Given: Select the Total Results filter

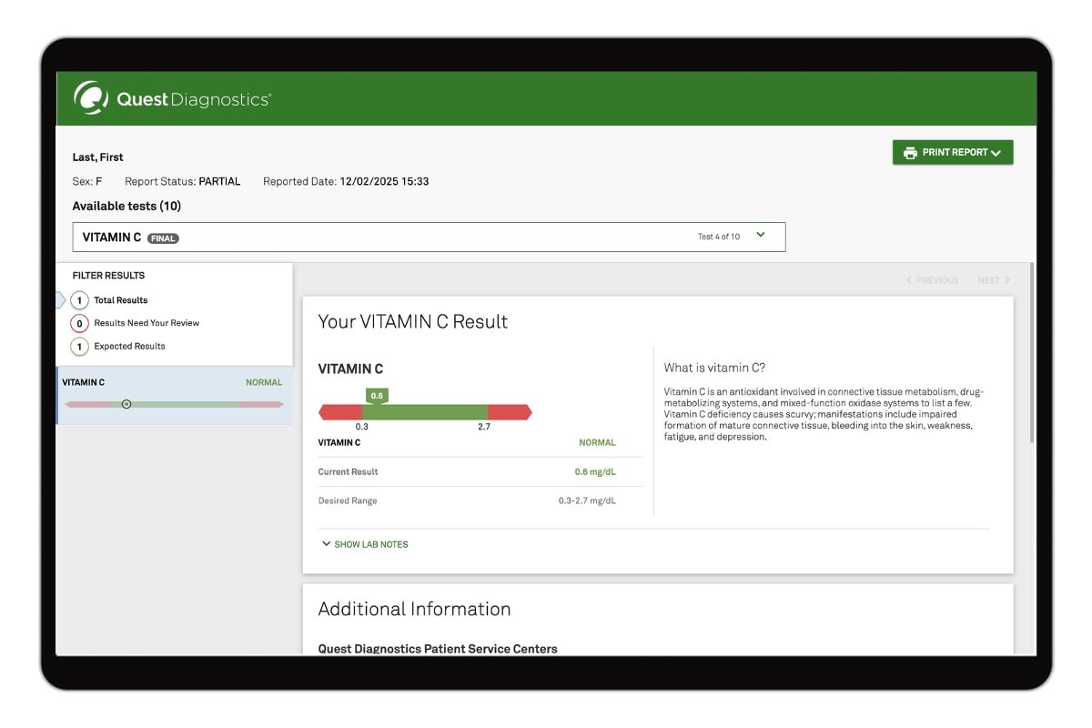Looking at the screenshot, I should 120,300.
